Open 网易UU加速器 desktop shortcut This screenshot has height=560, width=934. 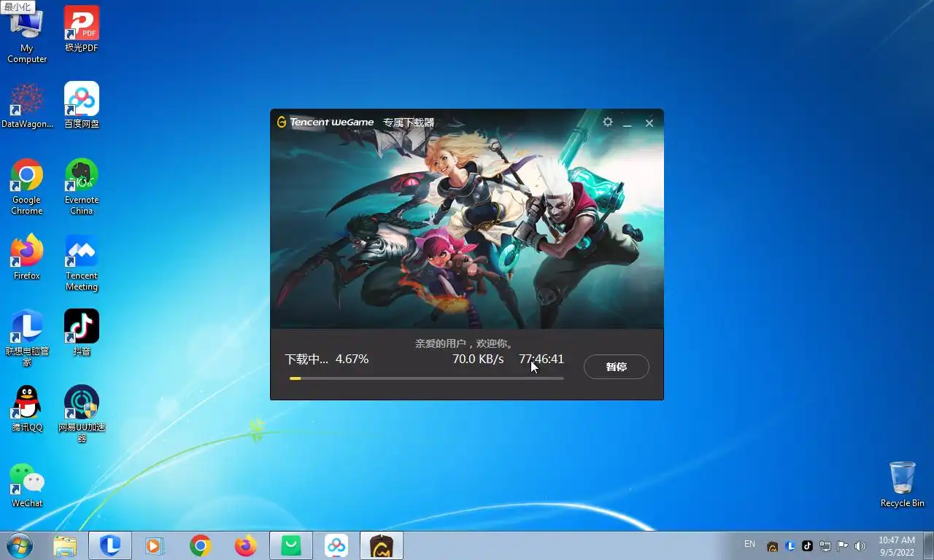tap(82, 415)
